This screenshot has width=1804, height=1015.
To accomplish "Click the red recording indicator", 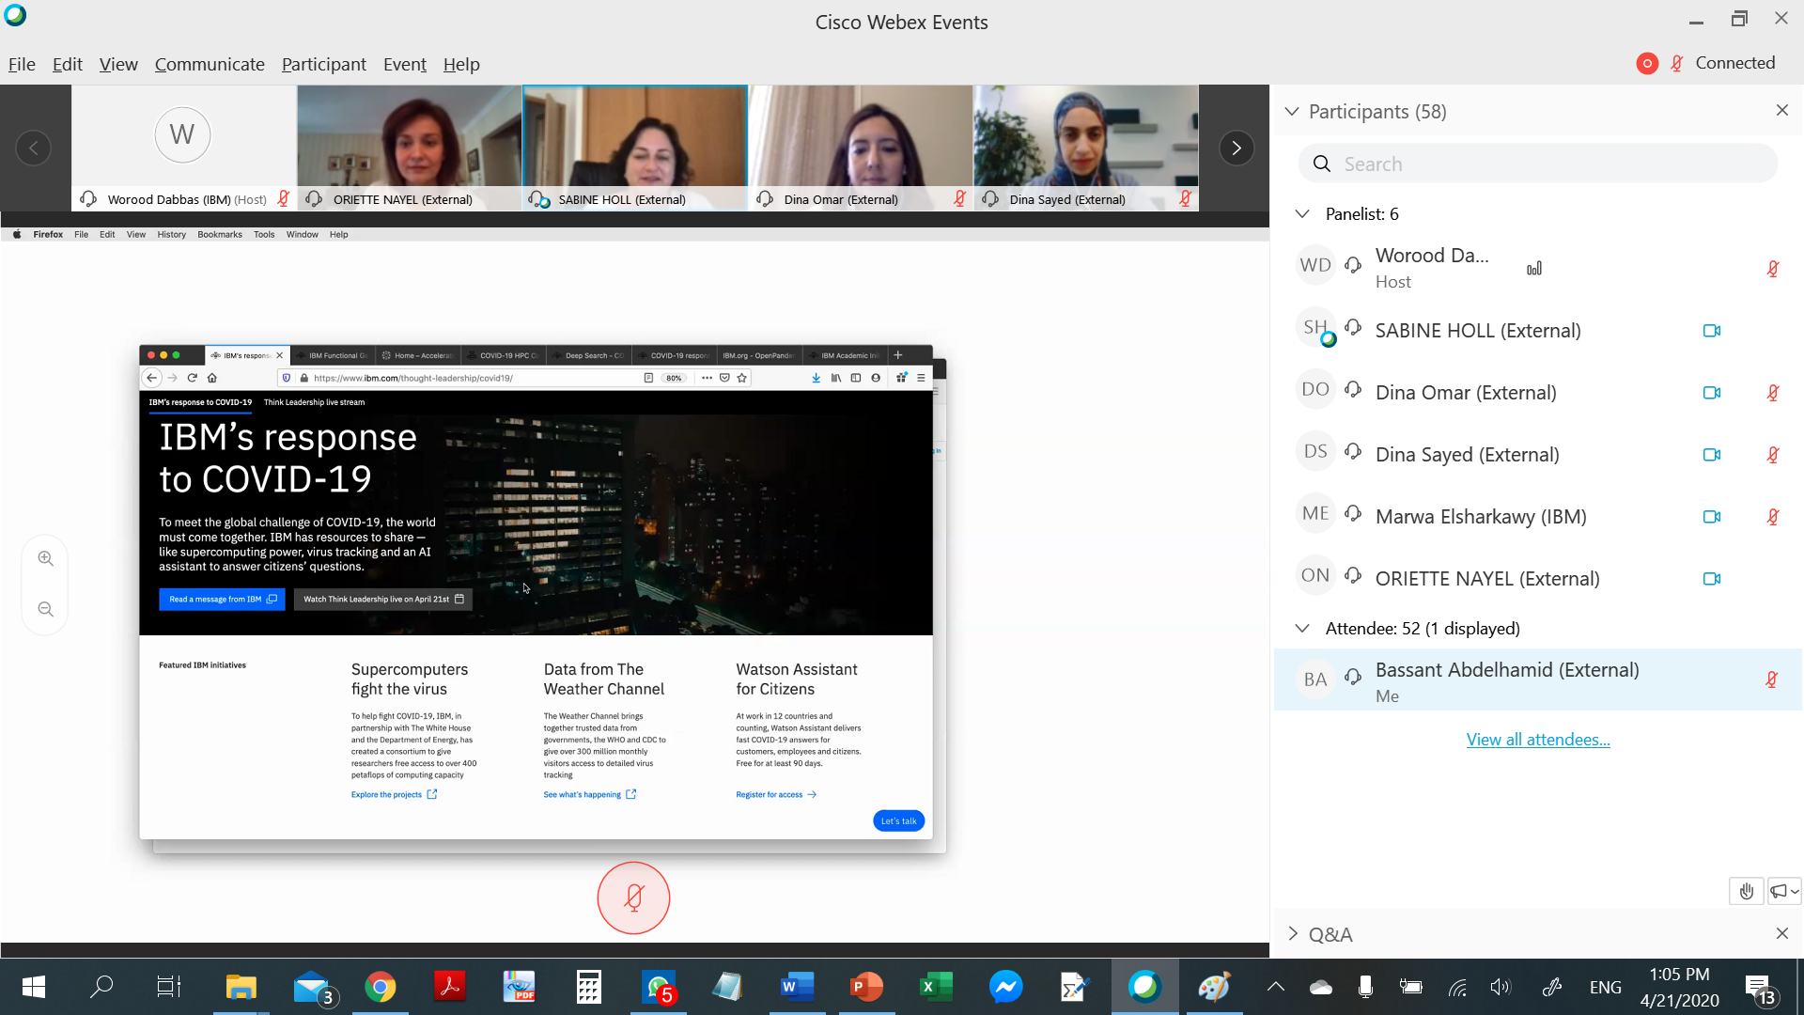I will 1647,63.
